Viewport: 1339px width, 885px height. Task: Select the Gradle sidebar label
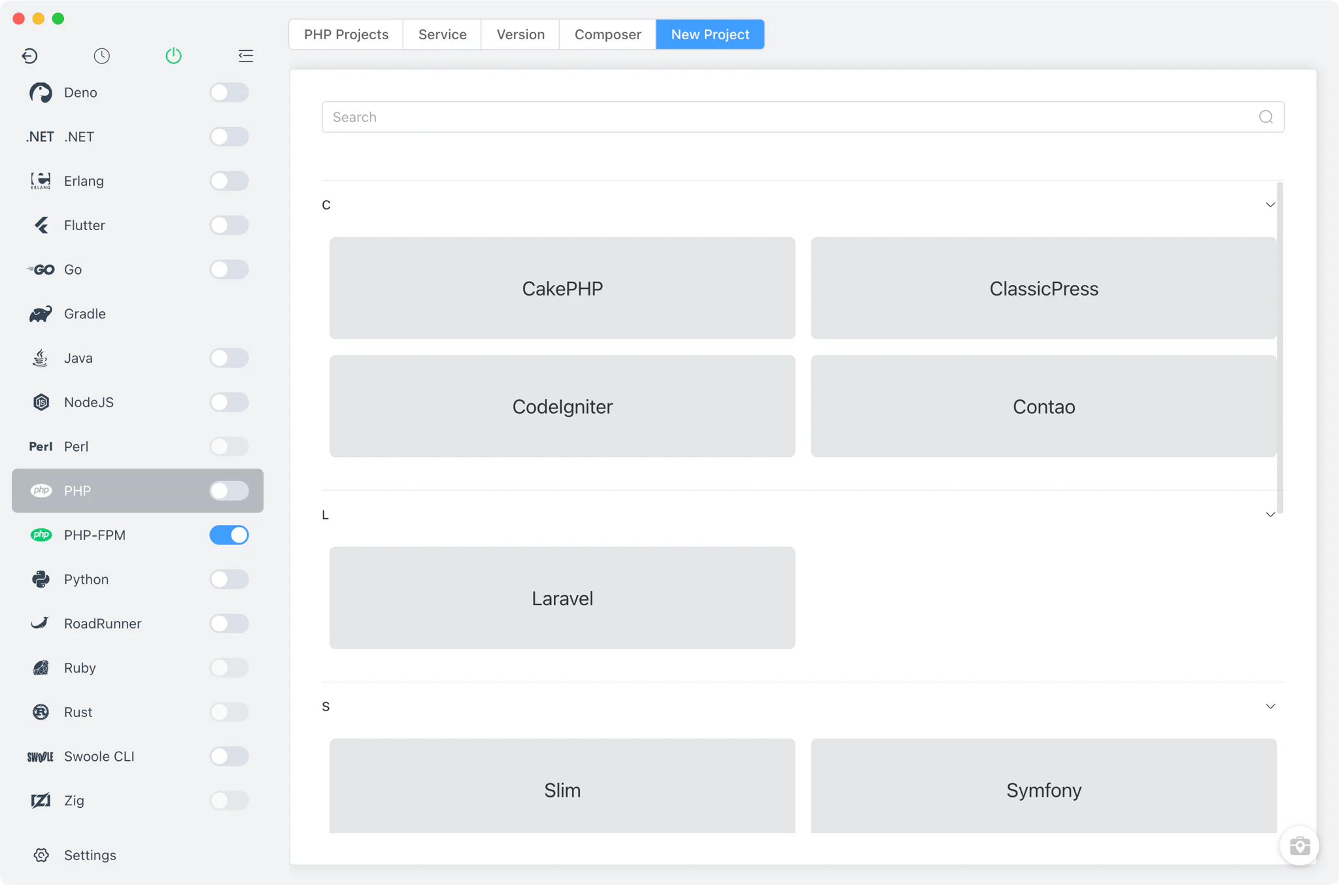pos(85,314)
